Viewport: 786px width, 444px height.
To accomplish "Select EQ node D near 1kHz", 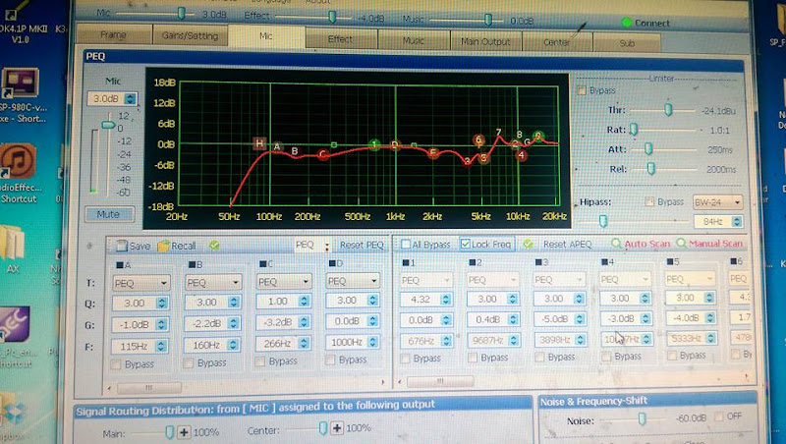I will pos(395,144).
